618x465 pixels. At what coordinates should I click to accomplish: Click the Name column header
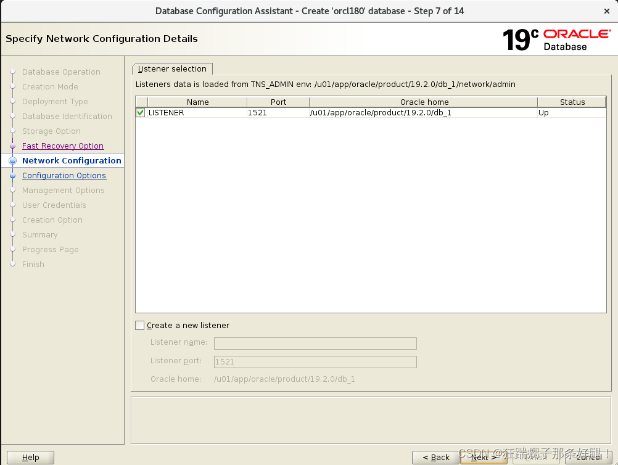[197, 102]
